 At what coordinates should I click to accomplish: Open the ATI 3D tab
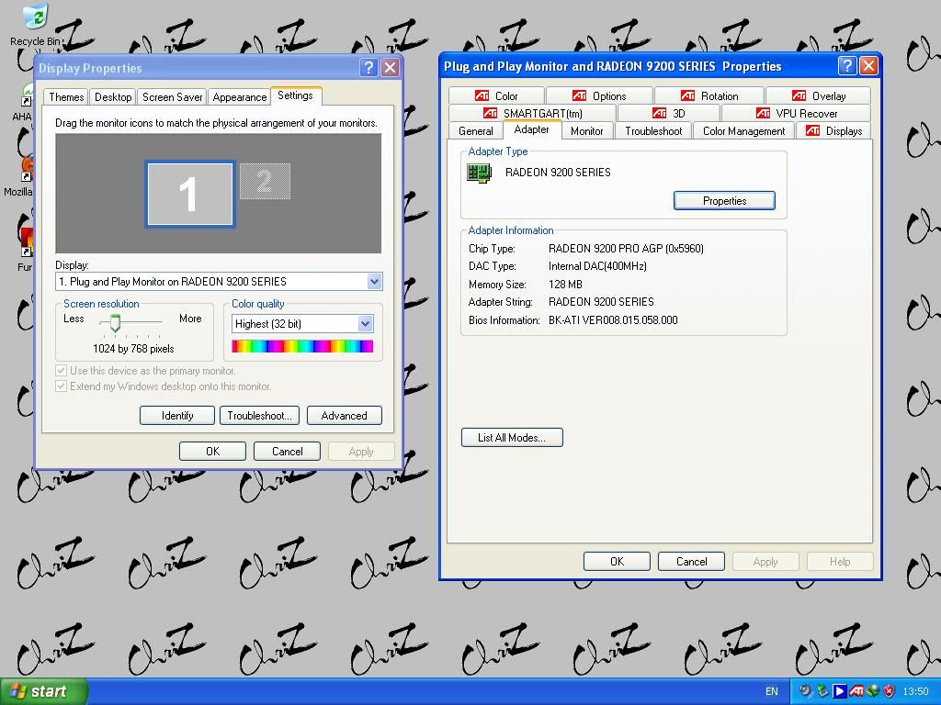click(x=669, y=113)
